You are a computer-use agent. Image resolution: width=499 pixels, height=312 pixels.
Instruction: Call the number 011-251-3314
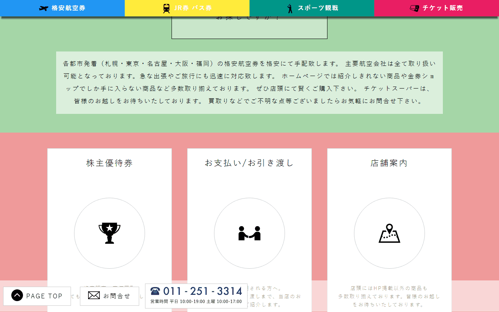(203, 291)
